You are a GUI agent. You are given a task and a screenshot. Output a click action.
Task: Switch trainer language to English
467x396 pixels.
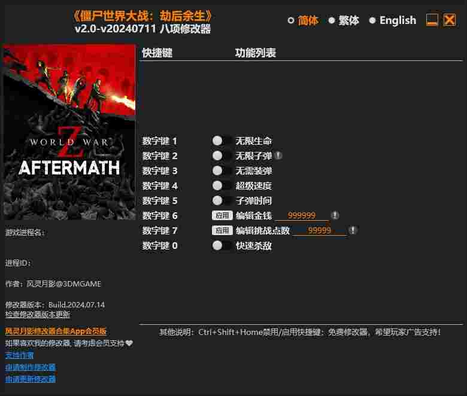click(372, 20)
